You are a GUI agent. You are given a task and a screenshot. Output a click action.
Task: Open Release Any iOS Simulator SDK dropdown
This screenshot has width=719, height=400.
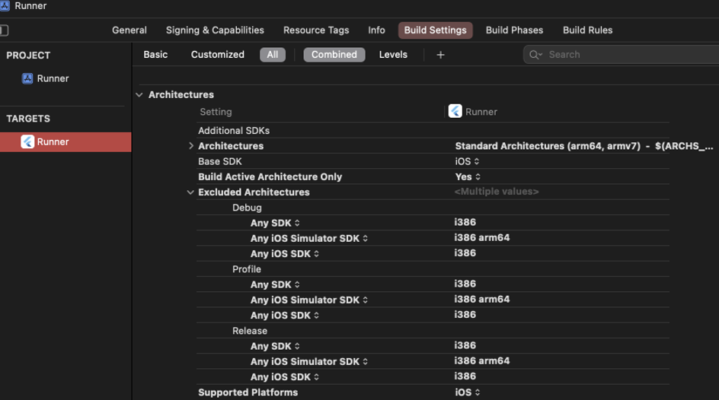[x=308, y=361]
